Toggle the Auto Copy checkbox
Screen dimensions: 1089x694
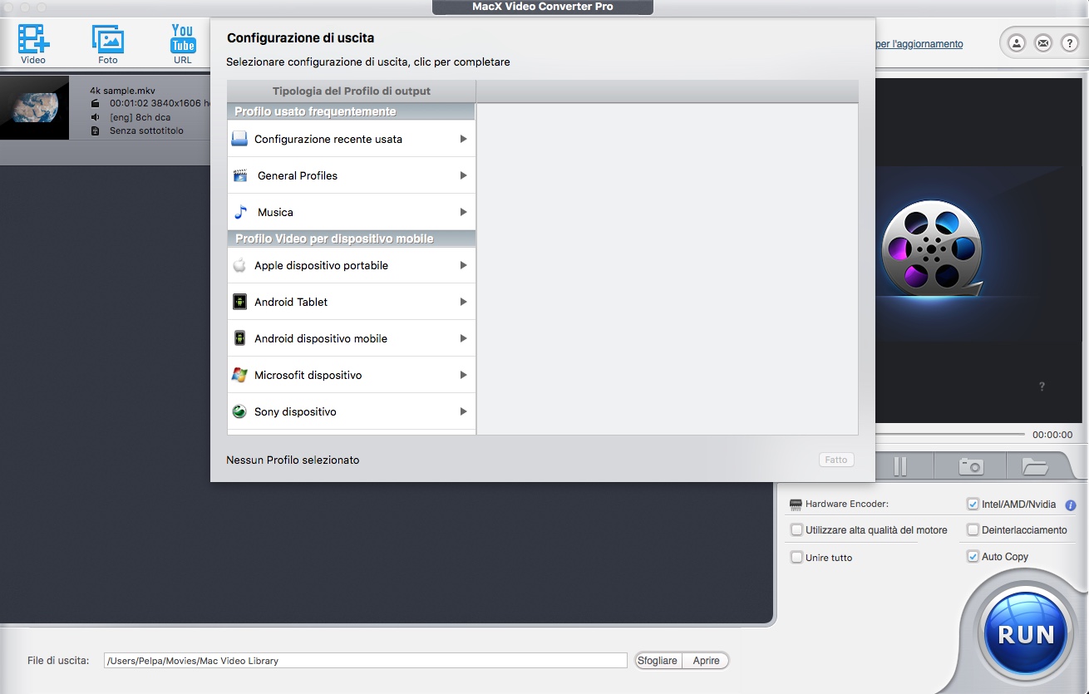click(973, 556)
